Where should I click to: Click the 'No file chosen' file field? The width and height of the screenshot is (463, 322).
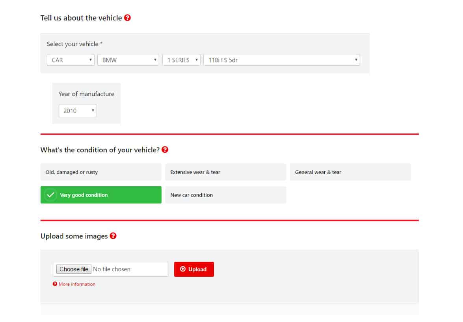click(x=110, y=269)
